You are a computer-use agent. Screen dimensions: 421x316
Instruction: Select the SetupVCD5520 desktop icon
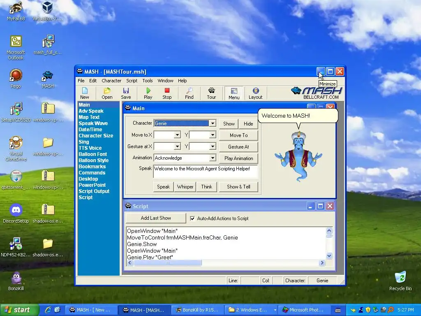tap(16, 112)
